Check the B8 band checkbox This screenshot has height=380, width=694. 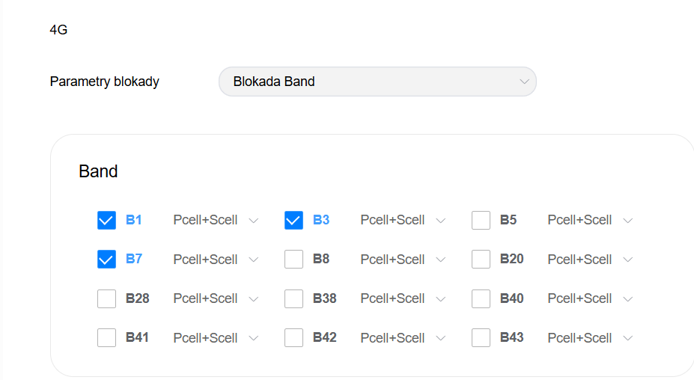(293, 260)
